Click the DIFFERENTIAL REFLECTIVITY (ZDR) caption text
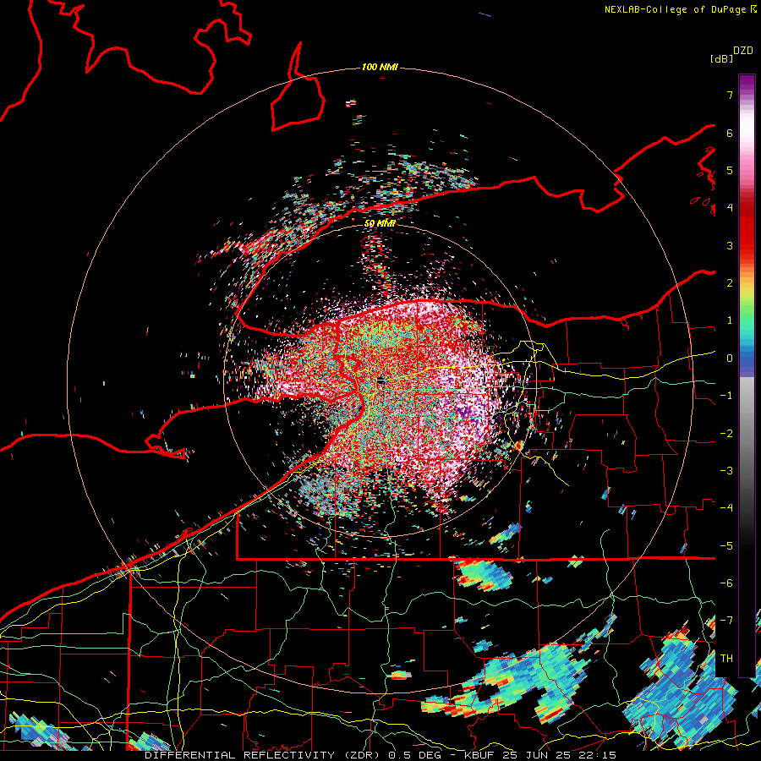 click(265, 755)
